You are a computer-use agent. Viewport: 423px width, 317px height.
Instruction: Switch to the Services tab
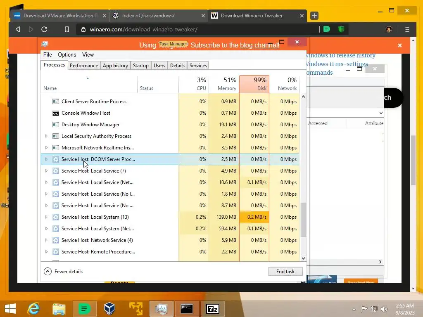pyautogui.click(x=198, y=66)
